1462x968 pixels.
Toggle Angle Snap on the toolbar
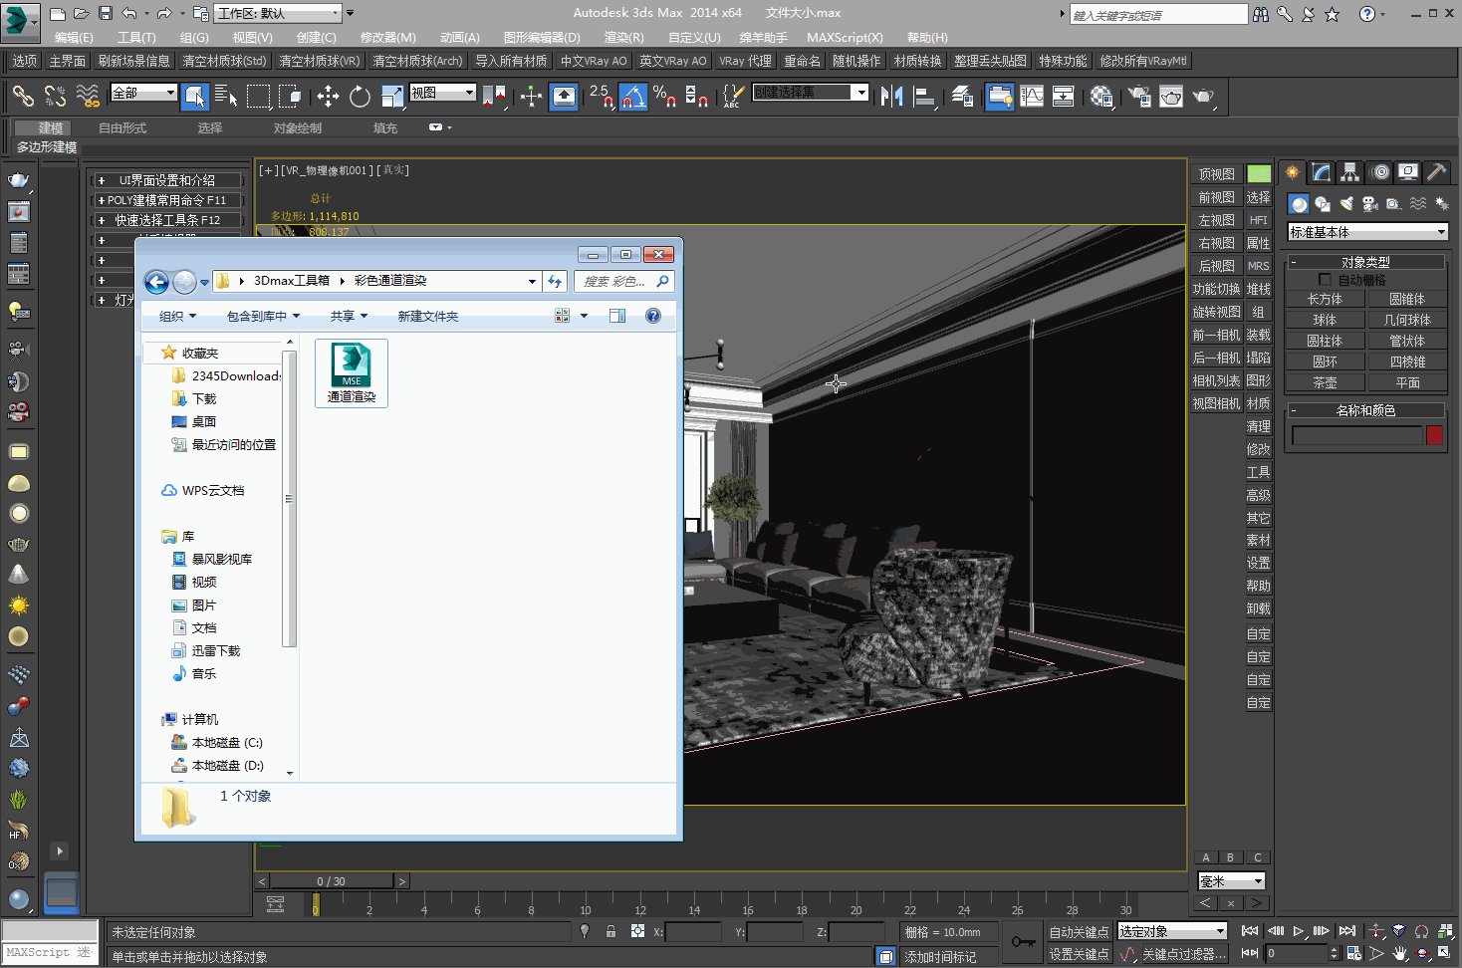tap(633, 96)
